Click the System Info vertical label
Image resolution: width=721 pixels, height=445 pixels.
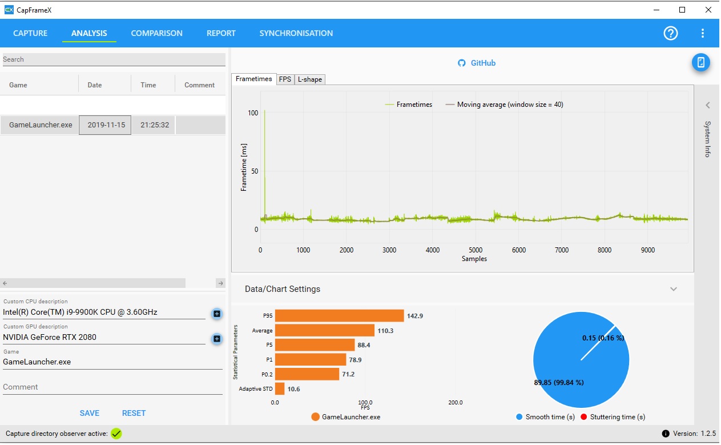[707, 139]
